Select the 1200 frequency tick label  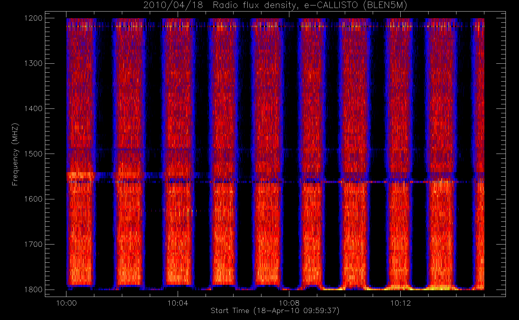click(x=33, y=18)
